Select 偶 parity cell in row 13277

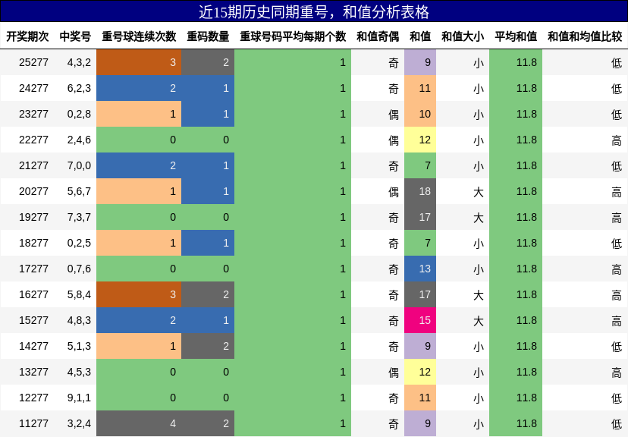tap(378, 372)
